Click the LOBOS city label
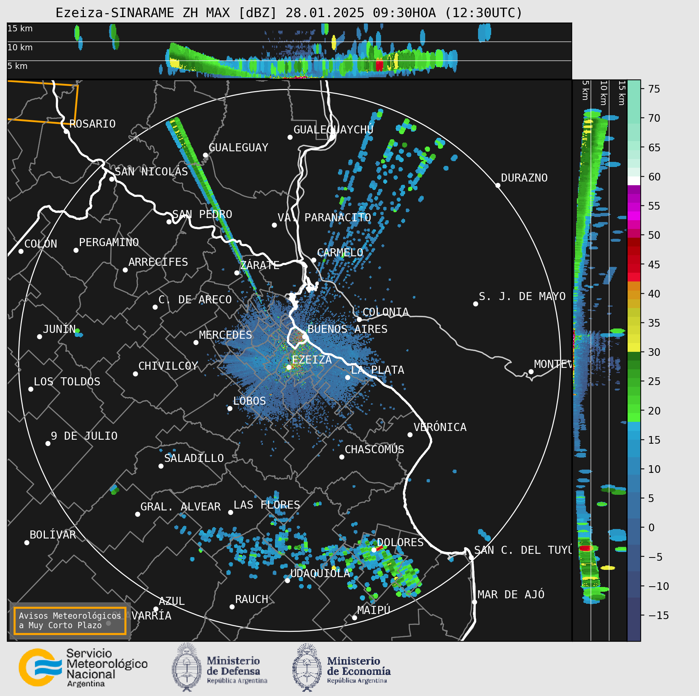 [x=249, y=401]
